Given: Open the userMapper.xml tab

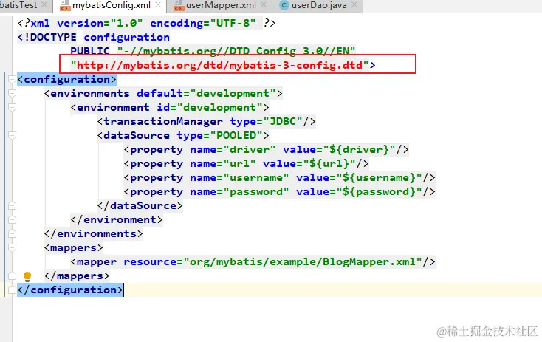Looking at the screenshot, I should 221,5.
